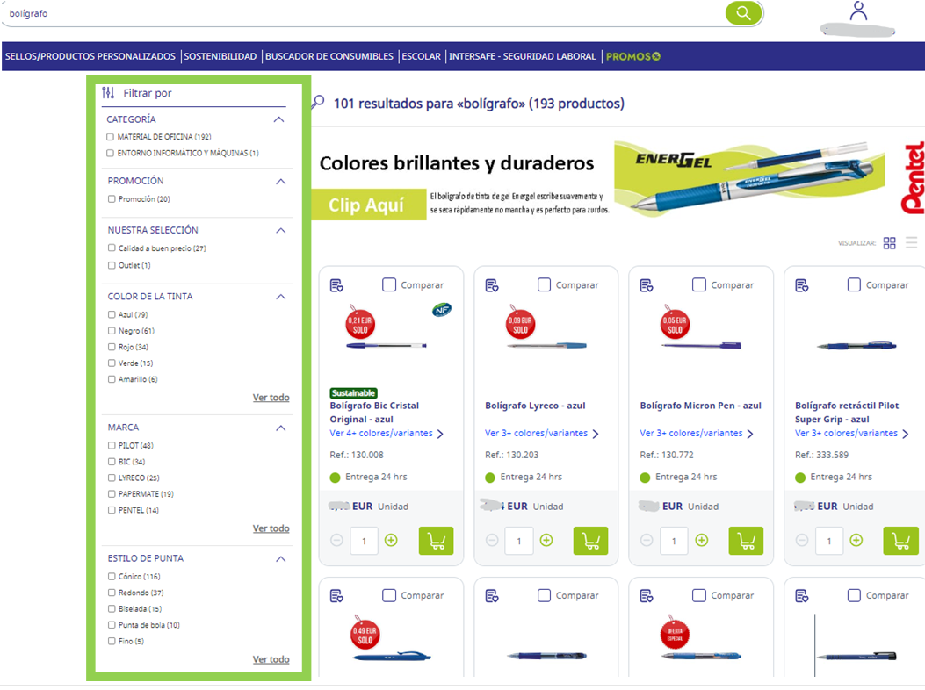The width and height of the screenshot is (925, 690).
Task: Decrease quantity for Bolígrafo Micron Pen
Action: click(x=647, y=540)
